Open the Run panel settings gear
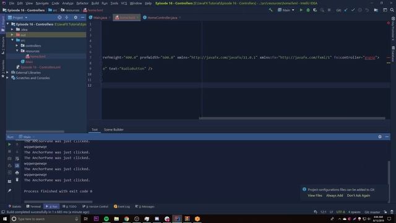The width and height of the screenshot is (396, 223). point(380,136)
